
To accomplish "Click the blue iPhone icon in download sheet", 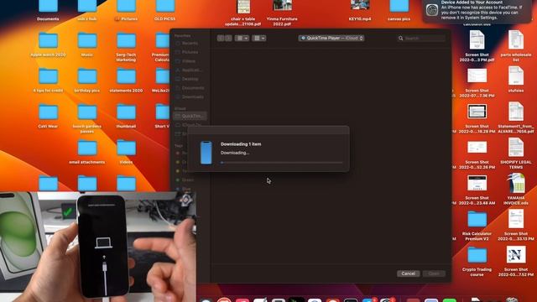I will pyautogui.click(x=206, y=153).
